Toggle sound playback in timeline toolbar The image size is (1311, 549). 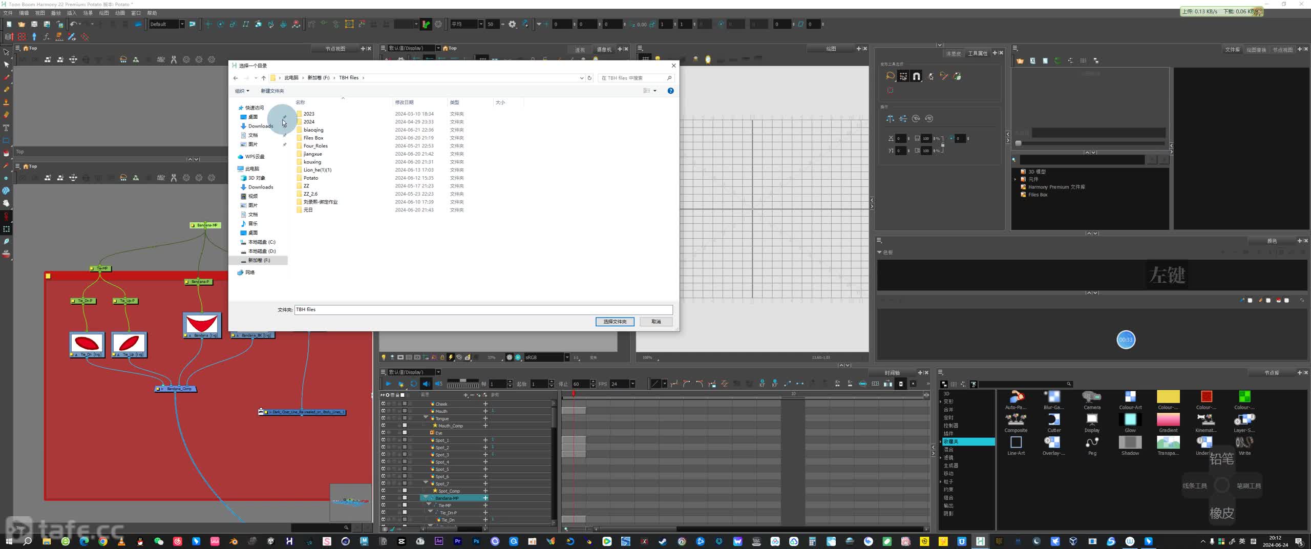click(426, 384)
